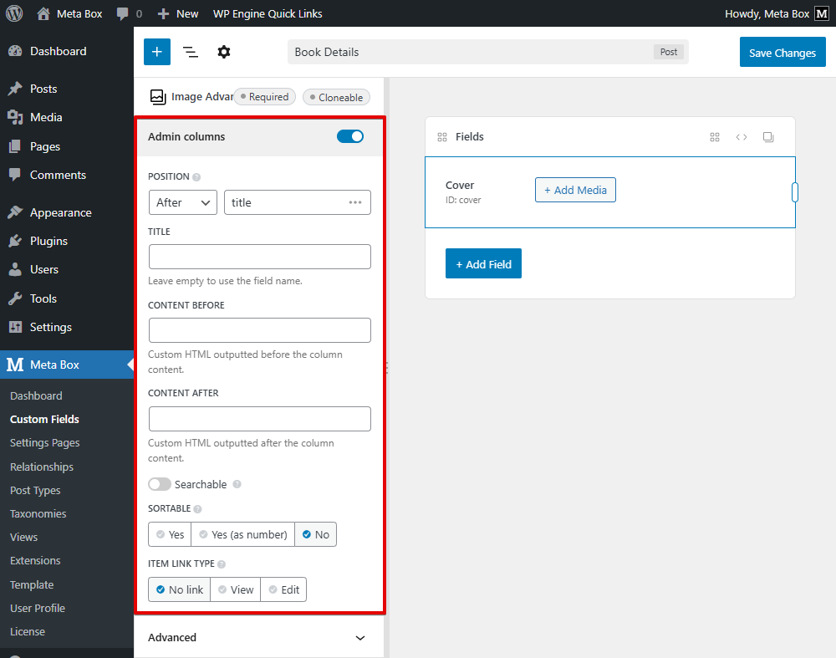Click the Save Changes button
The width and height of the screenshot is (836, 658).
(782, 52)
